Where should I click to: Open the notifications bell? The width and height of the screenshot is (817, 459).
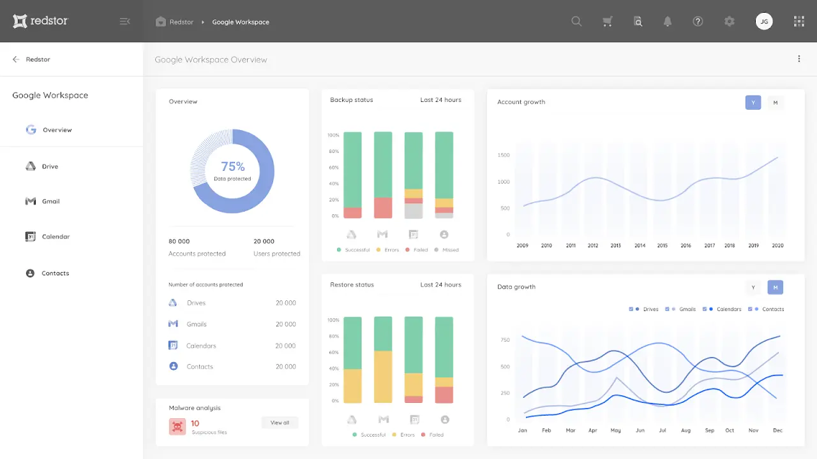click(x=668, y=22)
